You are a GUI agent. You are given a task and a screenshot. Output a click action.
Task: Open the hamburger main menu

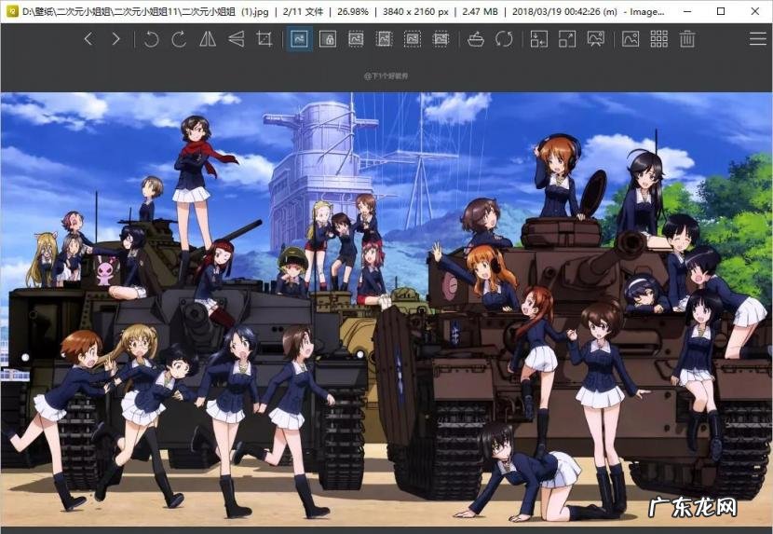click(x=757, y=39)
